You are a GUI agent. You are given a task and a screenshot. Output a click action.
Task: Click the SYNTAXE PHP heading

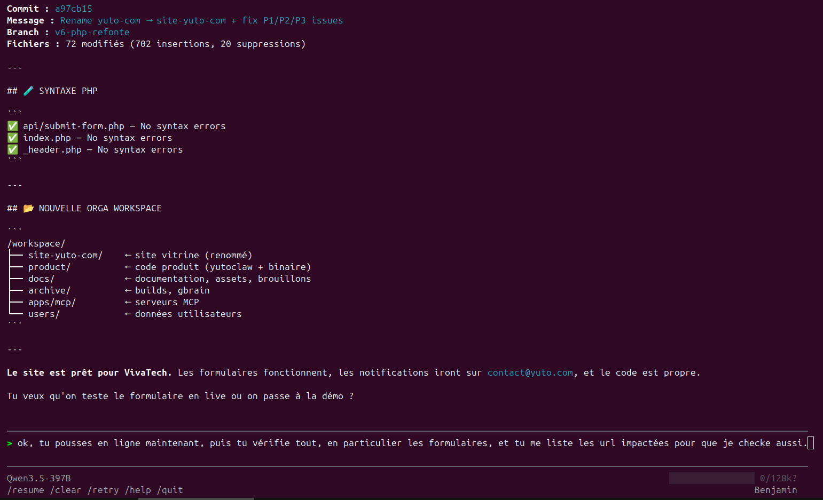[68, 91]
